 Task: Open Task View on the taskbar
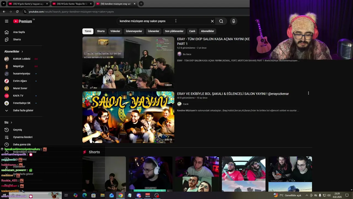tap(66, 195)
